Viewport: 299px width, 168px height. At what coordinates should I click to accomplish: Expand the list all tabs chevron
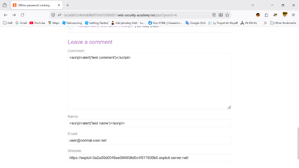pyautogui.click(x=253, y=5)
